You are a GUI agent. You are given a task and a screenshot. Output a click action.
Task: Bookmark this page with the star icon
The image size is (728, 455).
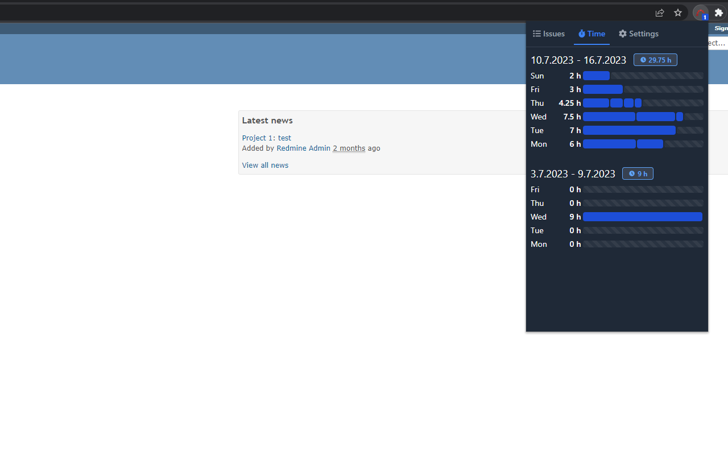[678, 13]
